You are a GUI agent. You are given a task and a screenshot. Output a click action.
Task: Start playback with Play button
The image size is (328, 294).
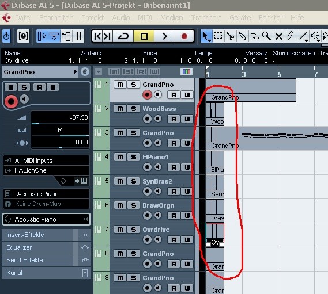click(165, 36)
